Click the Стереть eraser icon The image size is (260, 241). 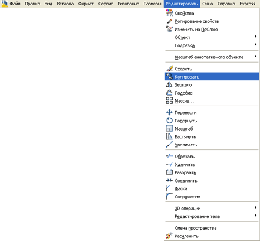(169, 69)
